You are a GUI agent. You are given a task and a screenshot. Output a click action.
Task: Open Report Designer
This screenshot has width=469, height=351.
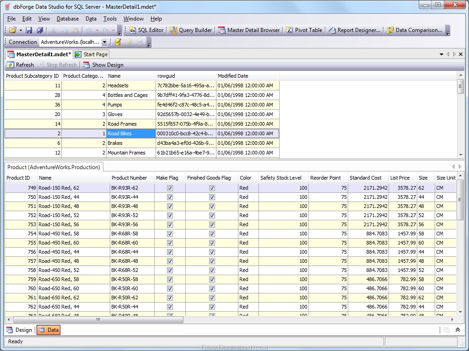click(x=354, y=30)
